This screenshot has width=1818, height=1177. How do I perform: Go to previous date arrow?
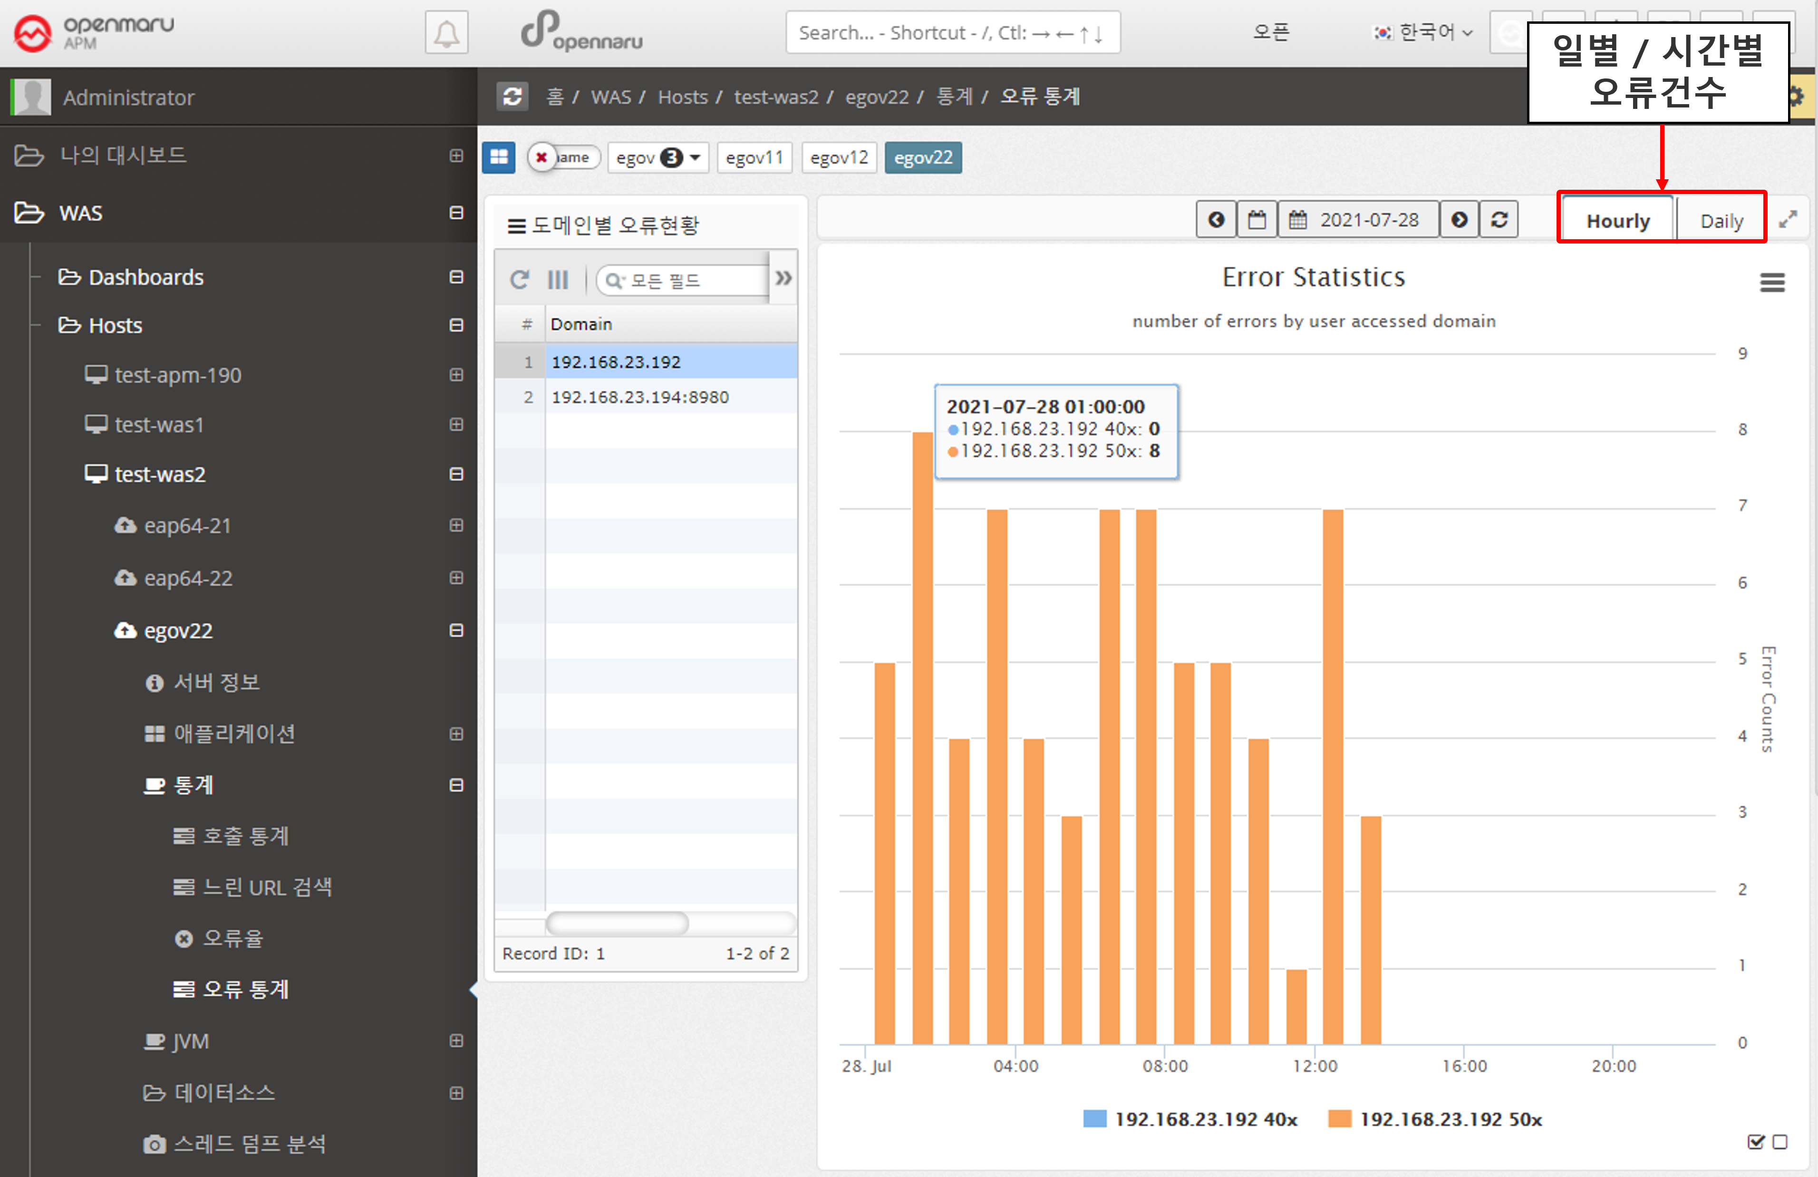pyautogui.click(x=1216, y=220)
